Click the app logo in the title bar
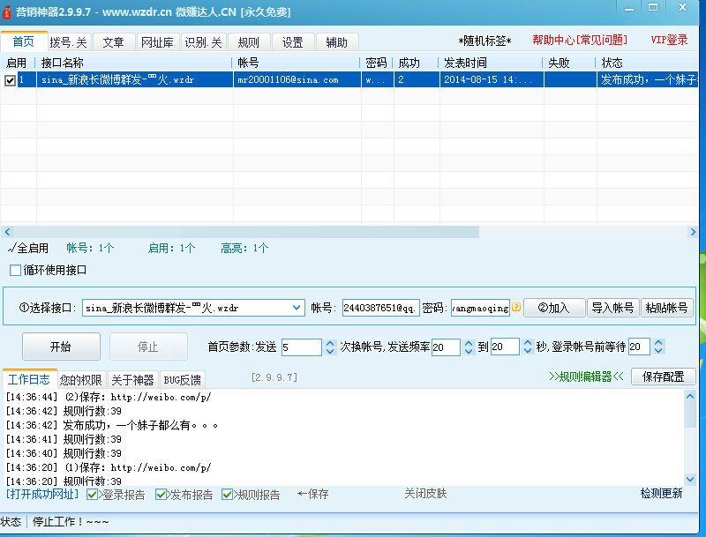Viewport: 706px width, 537px height. click(8, 11)
